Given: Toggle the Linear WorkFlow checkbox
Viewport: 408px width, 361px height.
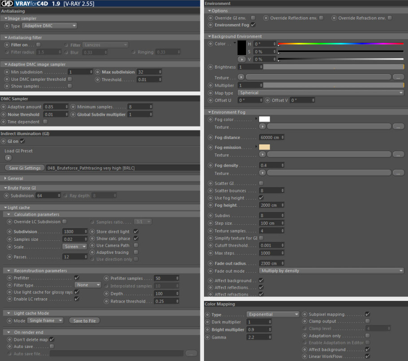Looking at the screenshot, I should click(x=368, y=357).
